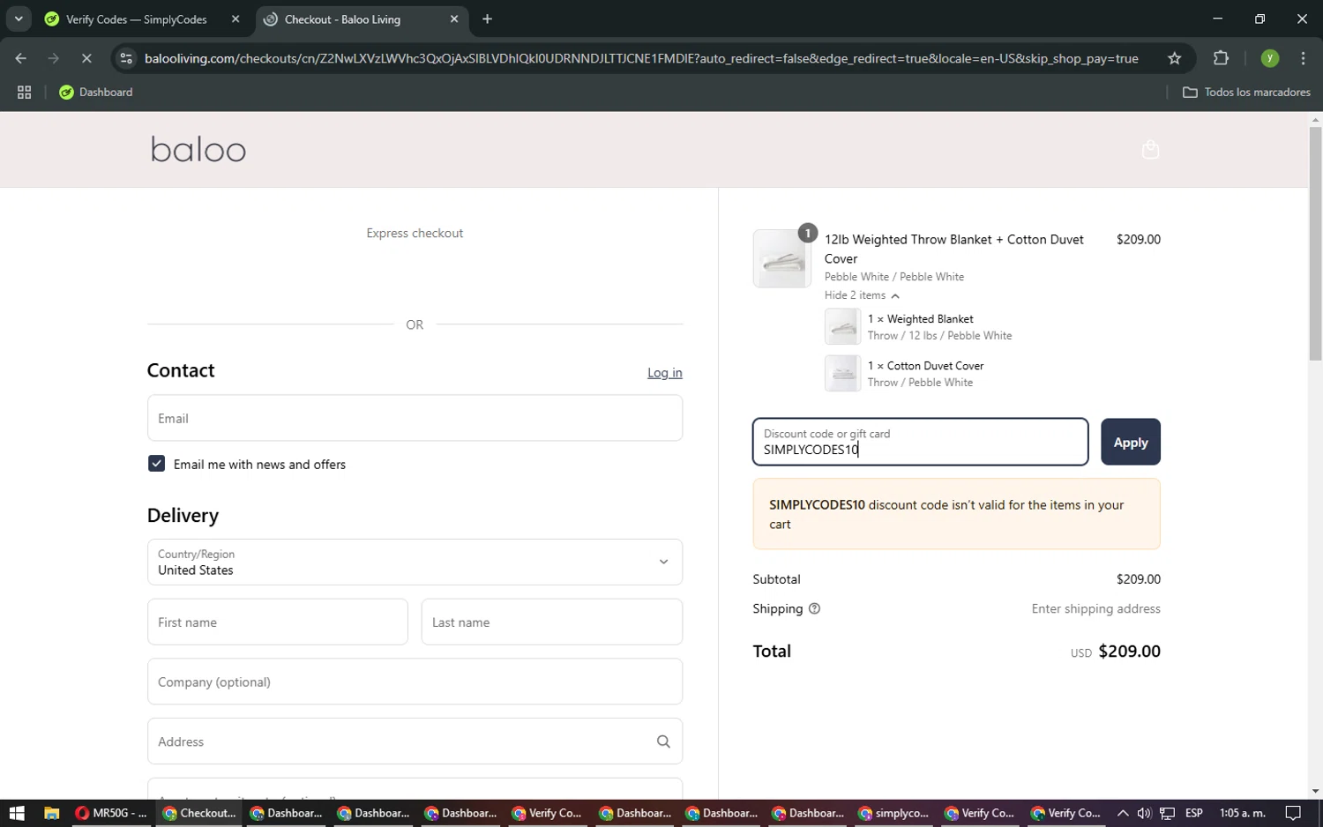1323x827 pixels.
Task: Switch the ESP input language indicator
Action: pos(1194,813)
